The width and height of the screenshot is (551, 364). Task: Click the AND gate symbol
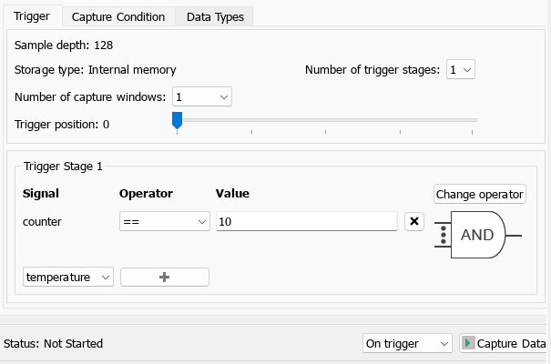coord(477,235)
